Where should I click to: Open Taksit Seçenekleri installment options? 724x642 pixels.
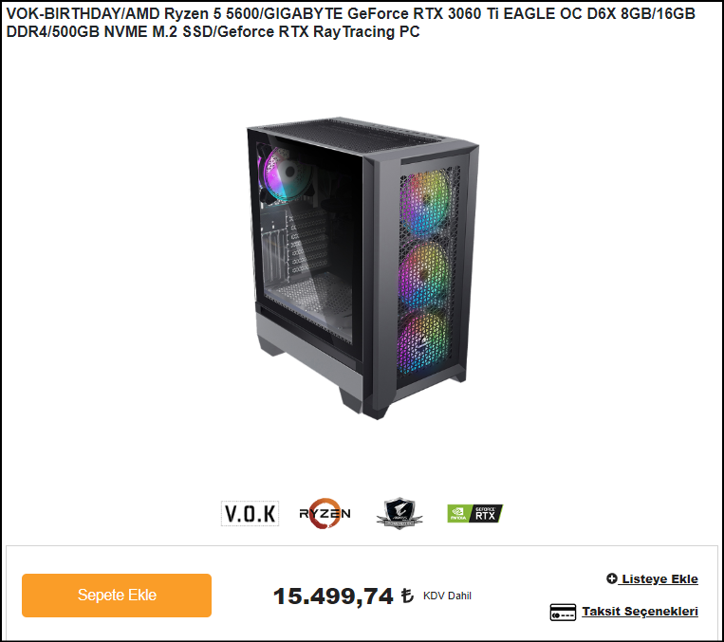(x=640, y=612)
